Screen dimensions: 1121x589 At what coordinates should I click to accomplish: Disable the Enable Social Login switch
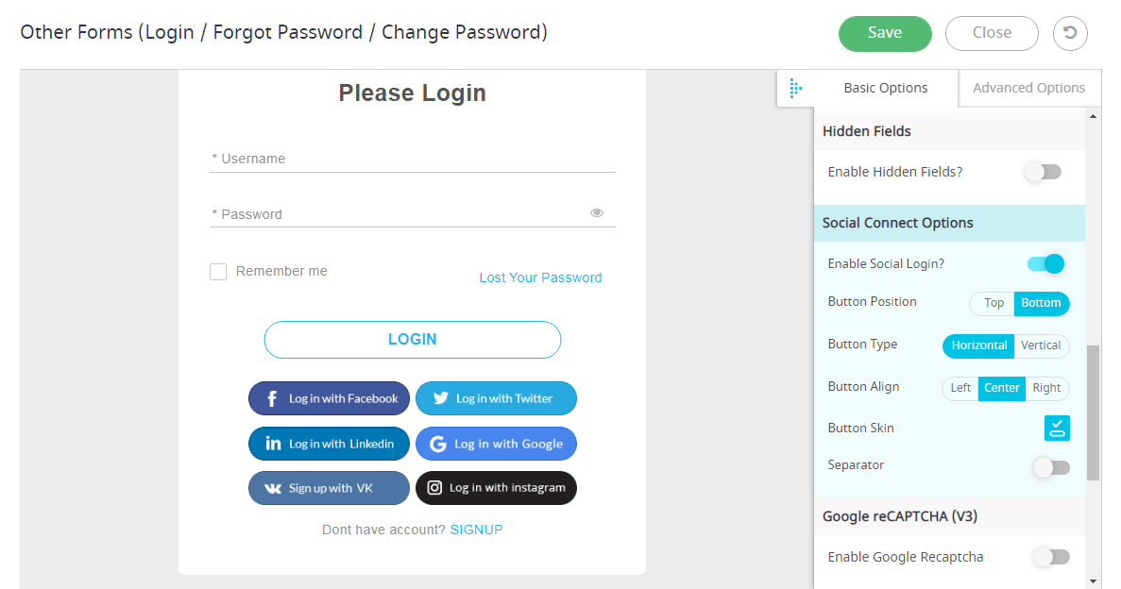pyautogui.click(x=1046, y=263)
